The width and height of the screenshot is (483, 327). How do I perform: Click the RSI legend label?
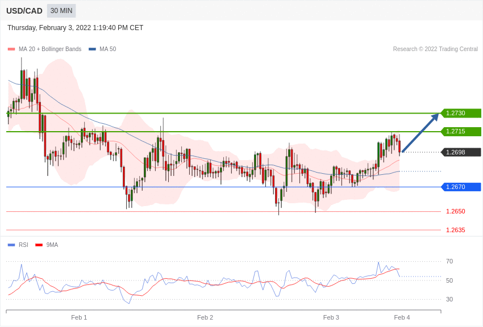[23, 245]
